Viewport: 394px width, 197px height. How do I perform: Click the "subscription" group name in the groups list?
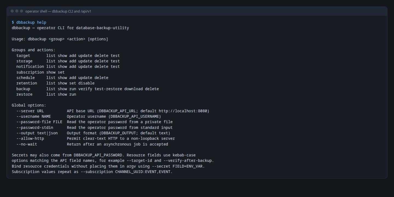pos(30,72)
